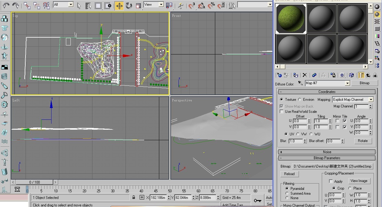The height and width of the screenshot is (207, 382).
Task: Click Go to Parent icon
Action: coord(368,75)
